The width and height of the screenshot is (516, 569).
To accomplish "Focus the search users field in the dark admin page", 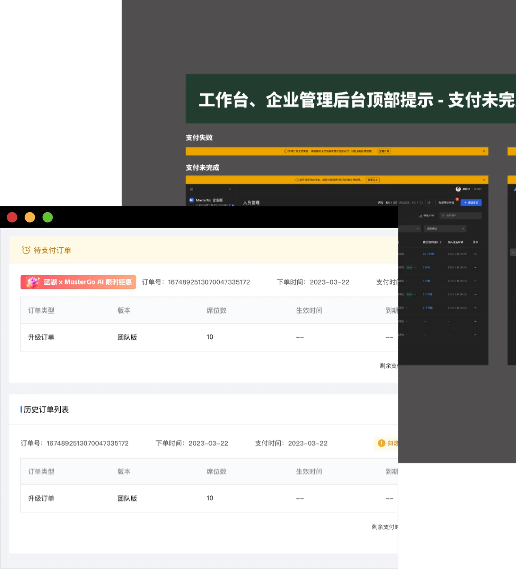I will pos(461,215).
